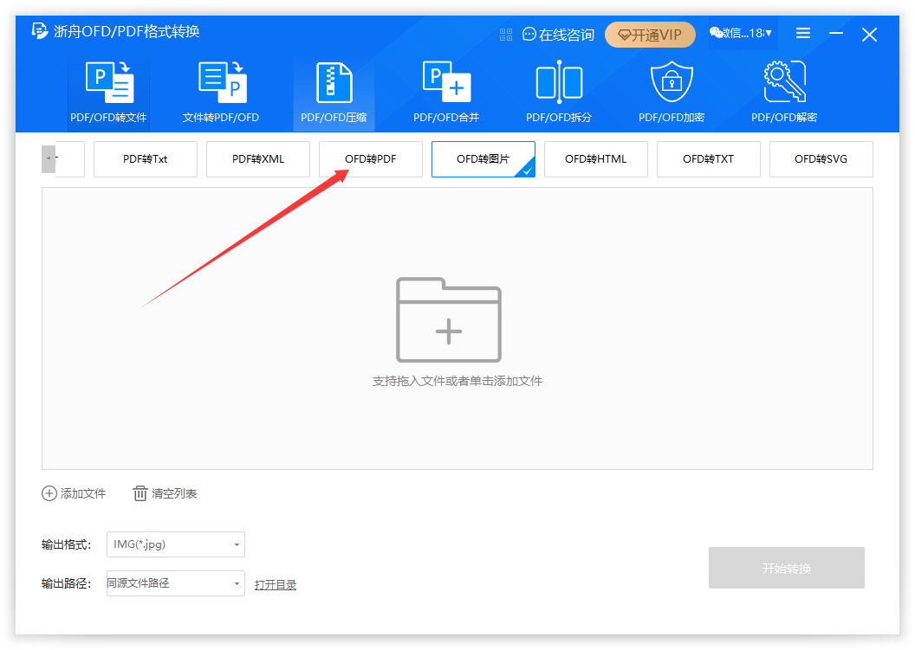Click the folder icon to add files
Viewport: 915px width, 650px height.
pyautogui.click(x=448, y=320)
